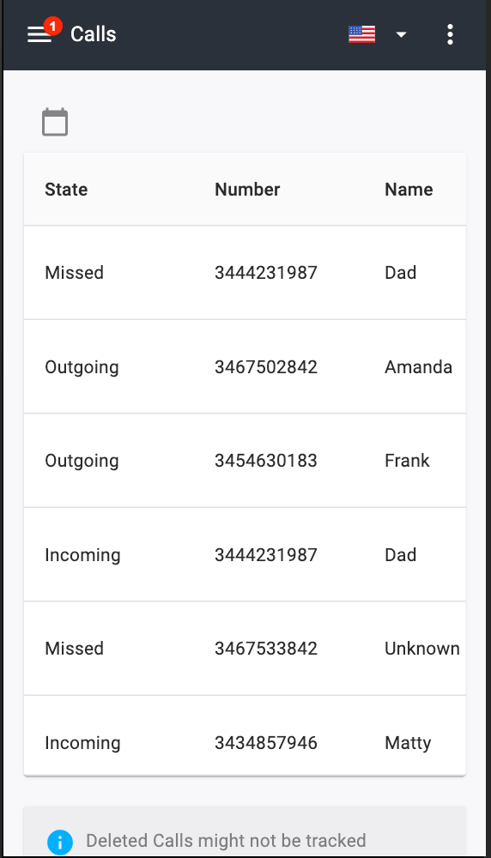
Task: Open the hamburger navigation menu
Action: [39, 34]
